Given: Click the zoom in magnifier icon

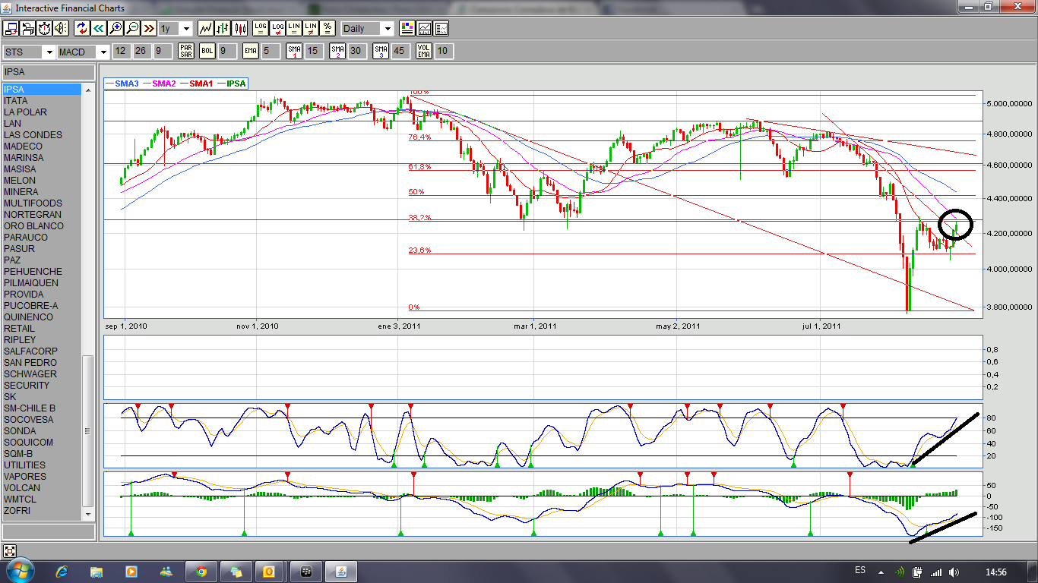Looking at the screenshot, I should (116, 29).
